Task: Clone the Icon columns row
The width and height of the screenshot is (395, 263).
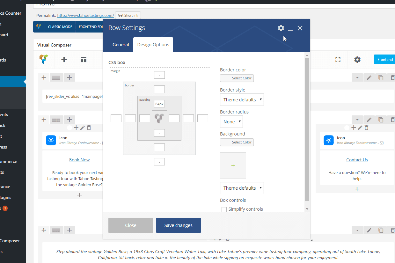Action: (x=381, y=120)
